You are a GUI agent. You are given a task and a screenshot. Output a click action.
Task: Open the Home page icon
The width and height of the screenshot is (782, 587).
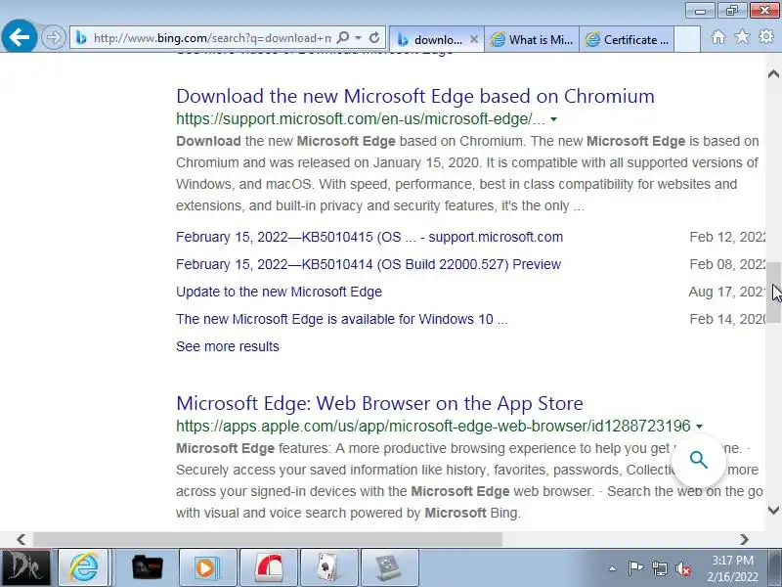click(718, 37)
